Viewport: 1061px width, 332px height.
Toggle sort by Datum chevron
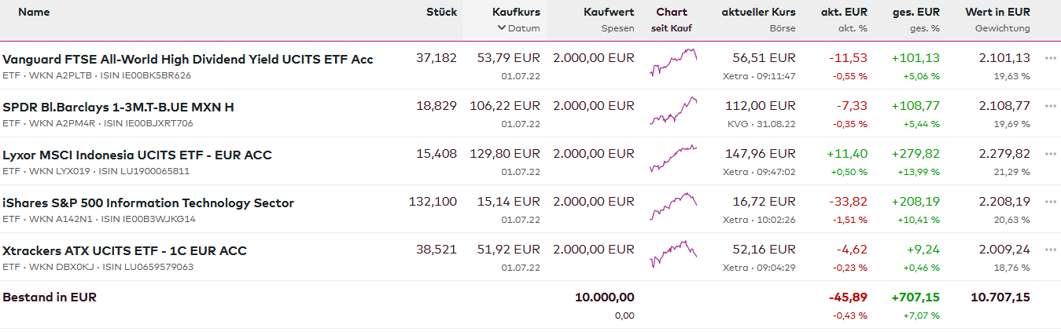pos(502,28)
